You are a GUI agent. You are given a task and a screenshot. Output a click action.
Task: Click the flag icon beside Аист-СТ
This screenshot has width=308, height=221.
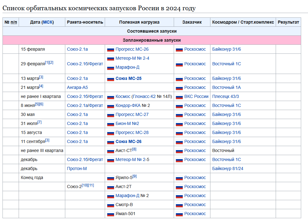click(111, 151)
